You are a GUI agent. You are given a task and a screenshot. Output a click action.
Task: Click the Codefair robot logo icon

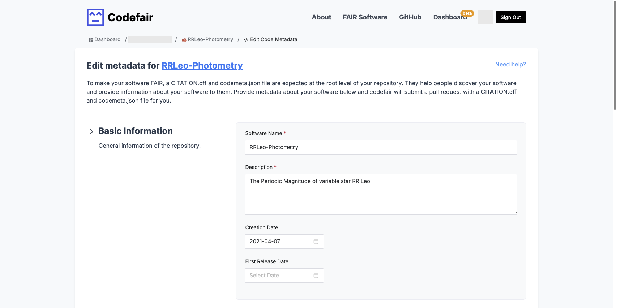click(x=95, y=17)
